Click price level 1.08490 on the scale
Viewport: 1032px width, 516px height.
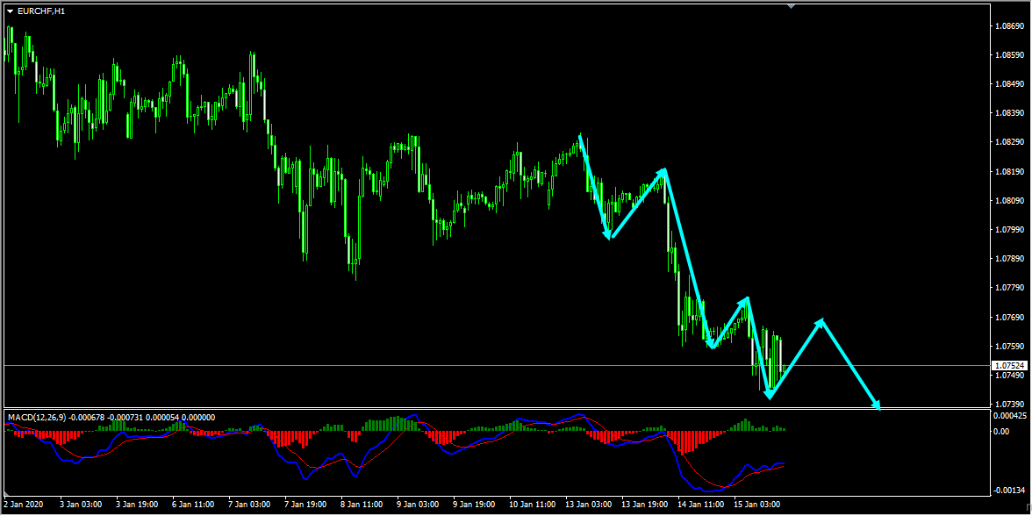[x=1009, y=84]
